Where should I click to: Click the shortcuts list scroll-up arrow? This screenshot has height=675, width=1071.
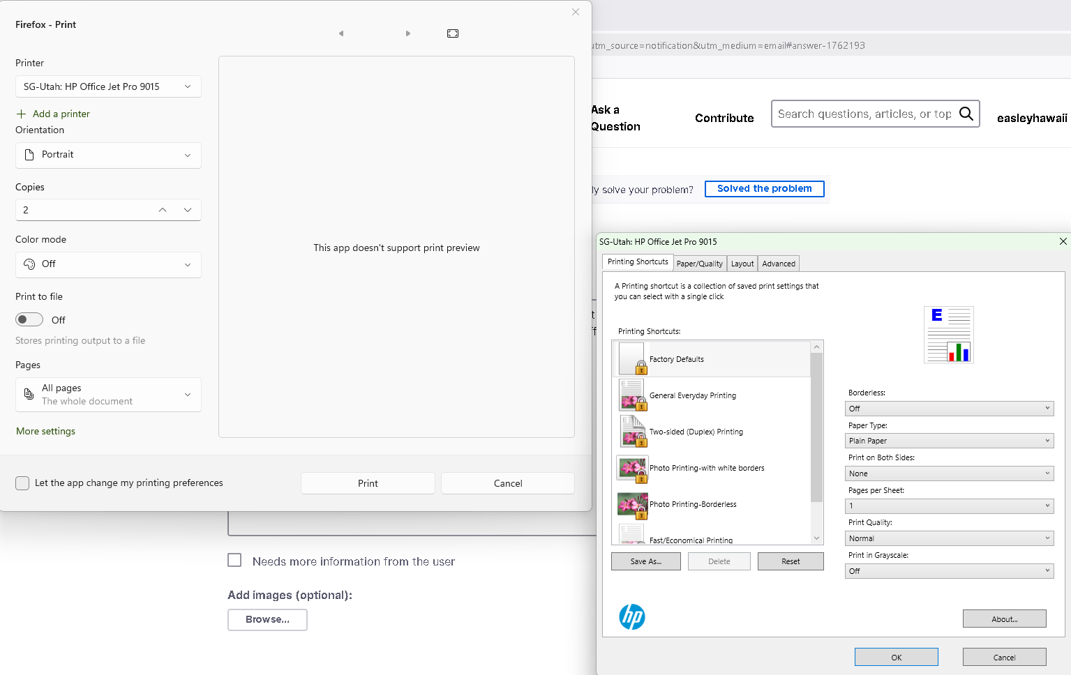pyautogui.click(x=816, y=347)
